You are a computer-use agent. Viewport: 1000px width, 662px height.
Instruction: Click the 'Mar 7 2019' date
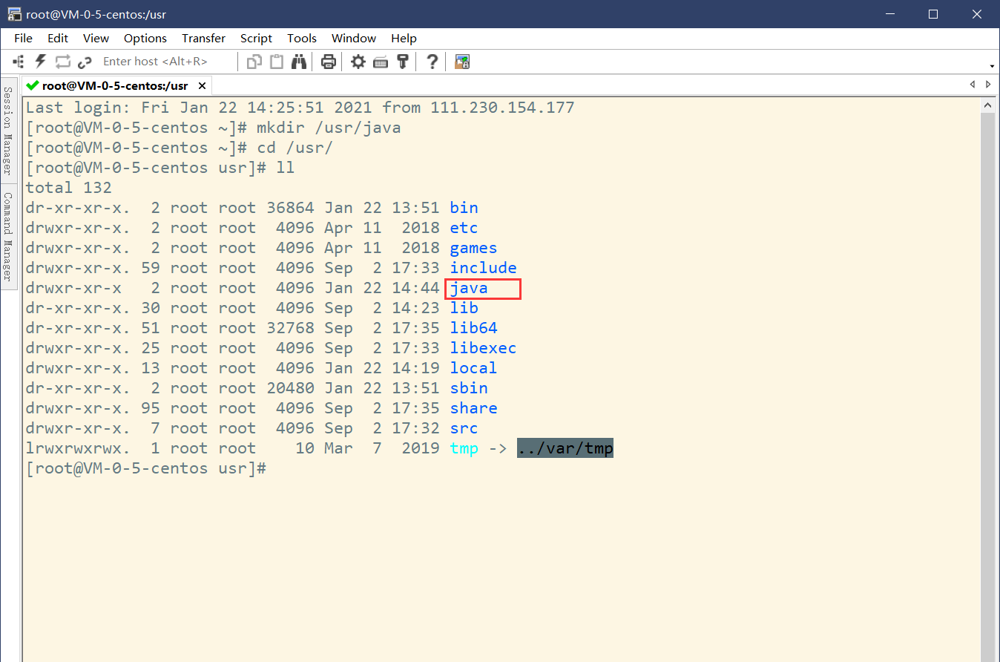point(382,448)
